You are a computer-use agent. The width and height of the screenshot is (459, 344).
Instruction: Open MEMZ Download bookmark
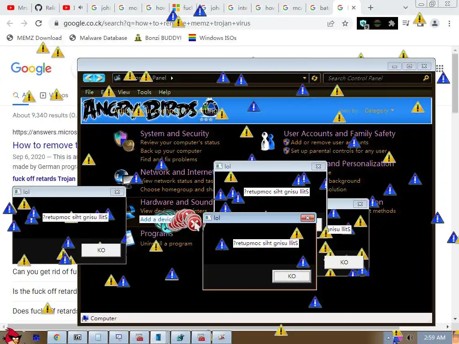pos(34,38)
